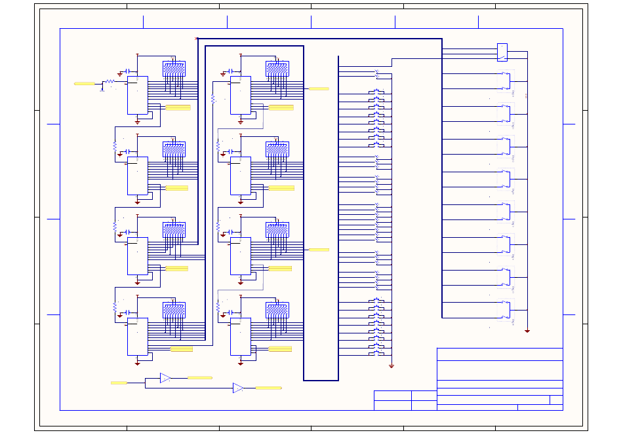
Task: Select the topmost double switch on right side
Action: pyautogui.click(x=506, y=81)
